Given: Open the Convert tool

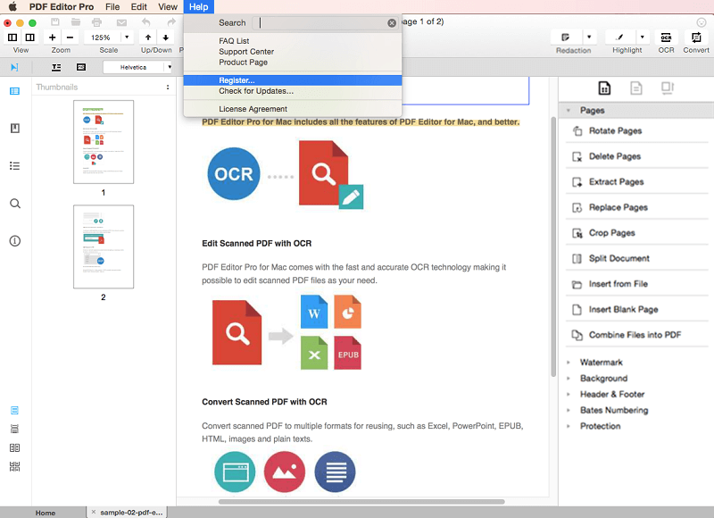Looking at the screenshot, I should pos(696,38).
